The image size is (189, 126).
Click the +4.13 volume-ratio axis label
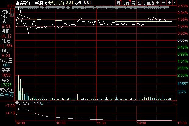10,113
